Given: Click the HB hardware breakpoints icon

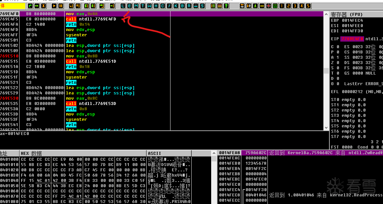Looking at the screenshot, I should 262,6.
